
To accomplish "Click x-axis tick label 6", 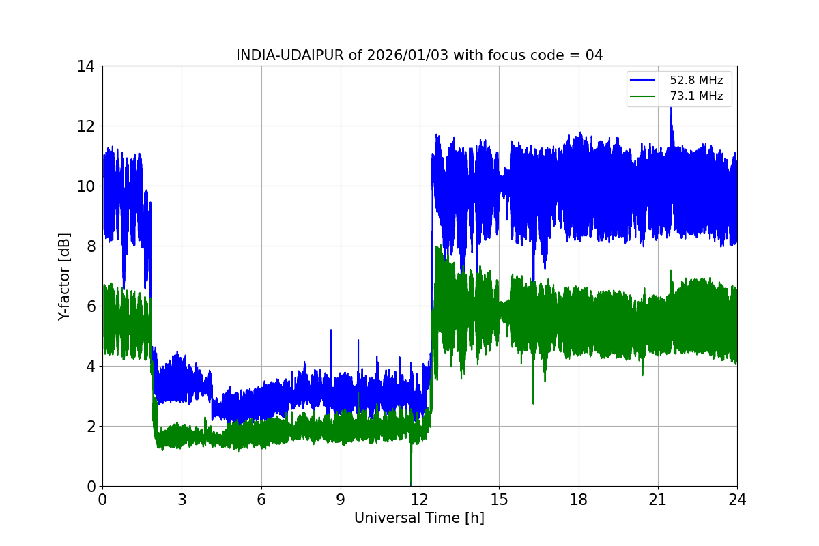I will (x=261, y=500).
